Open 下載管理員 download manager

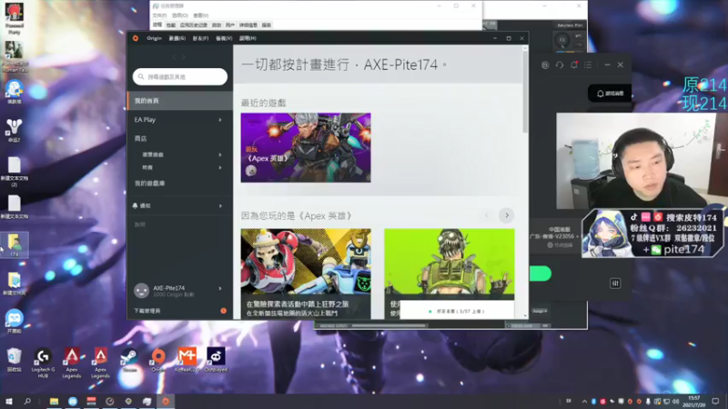click(147, 311)
